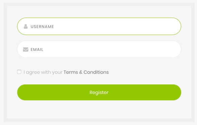
Task: Select the USERNAME placeholder text
Action: [x=42, y=27]
